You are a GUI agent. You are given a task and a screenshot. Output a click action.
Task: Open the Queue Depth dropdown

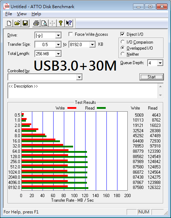[160, 63]
